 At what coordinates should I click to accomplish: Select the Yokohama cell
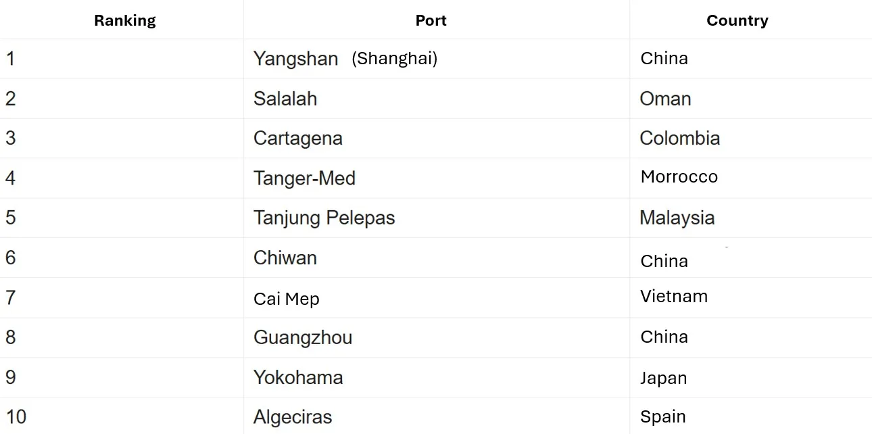[298, 377]
